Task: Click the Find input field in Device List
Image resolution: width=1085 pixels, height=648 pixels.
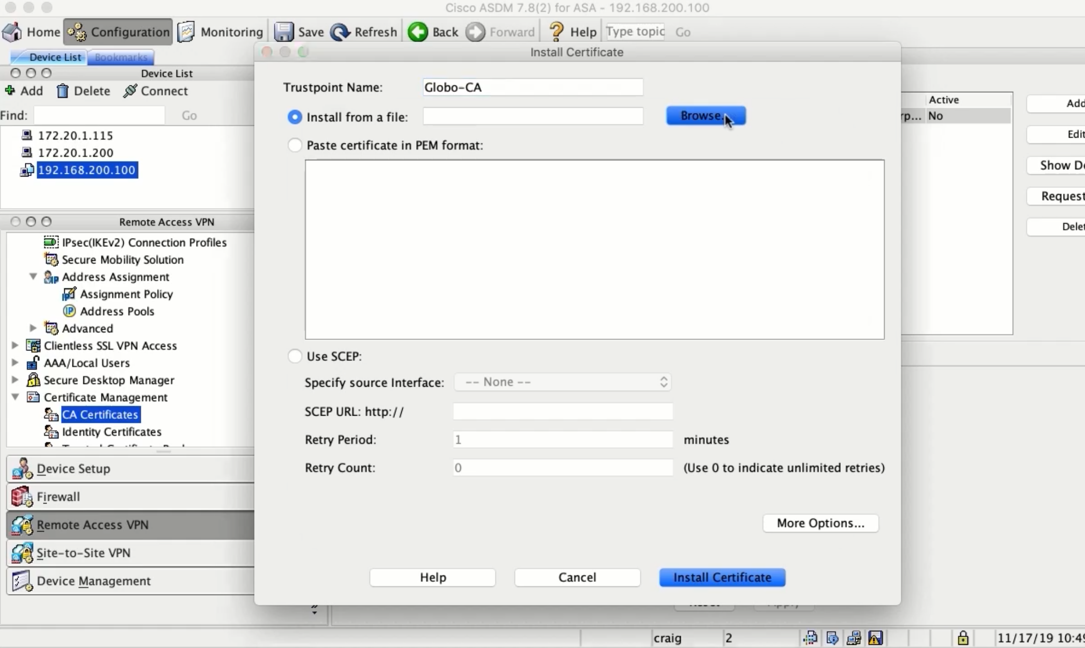Action: coord(99,115)
